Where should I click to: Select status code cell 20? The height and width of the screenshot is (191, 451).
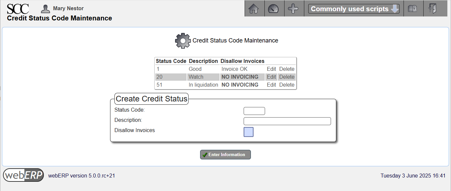tap(171, 77)
